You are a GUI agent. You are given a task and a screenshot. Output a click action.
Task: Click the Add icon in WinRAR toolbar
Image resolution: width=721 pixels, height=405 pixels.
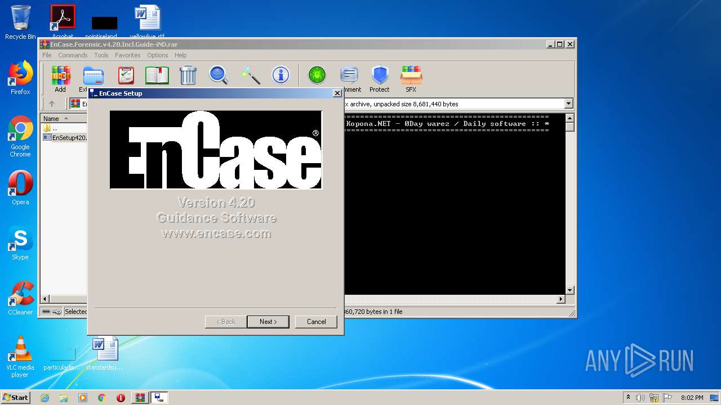60,75
